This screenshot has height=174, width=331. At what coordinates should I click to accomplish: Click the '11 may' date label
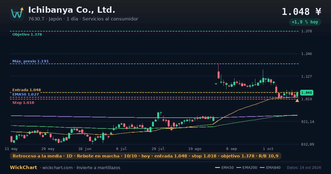pos(11,149)
